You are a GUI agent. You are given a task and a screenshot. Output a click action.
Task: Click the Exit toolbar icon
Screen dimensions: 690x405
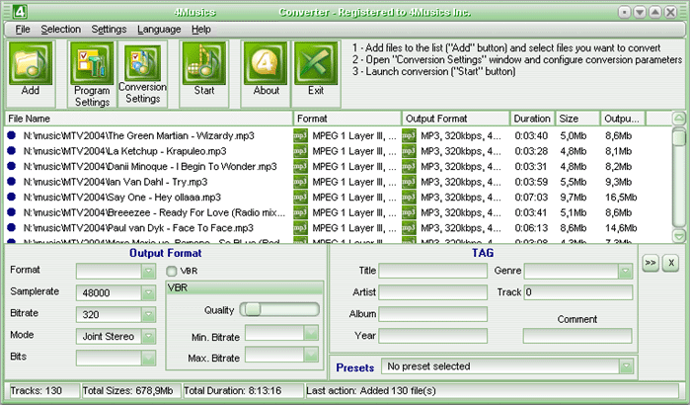(316, 73)
